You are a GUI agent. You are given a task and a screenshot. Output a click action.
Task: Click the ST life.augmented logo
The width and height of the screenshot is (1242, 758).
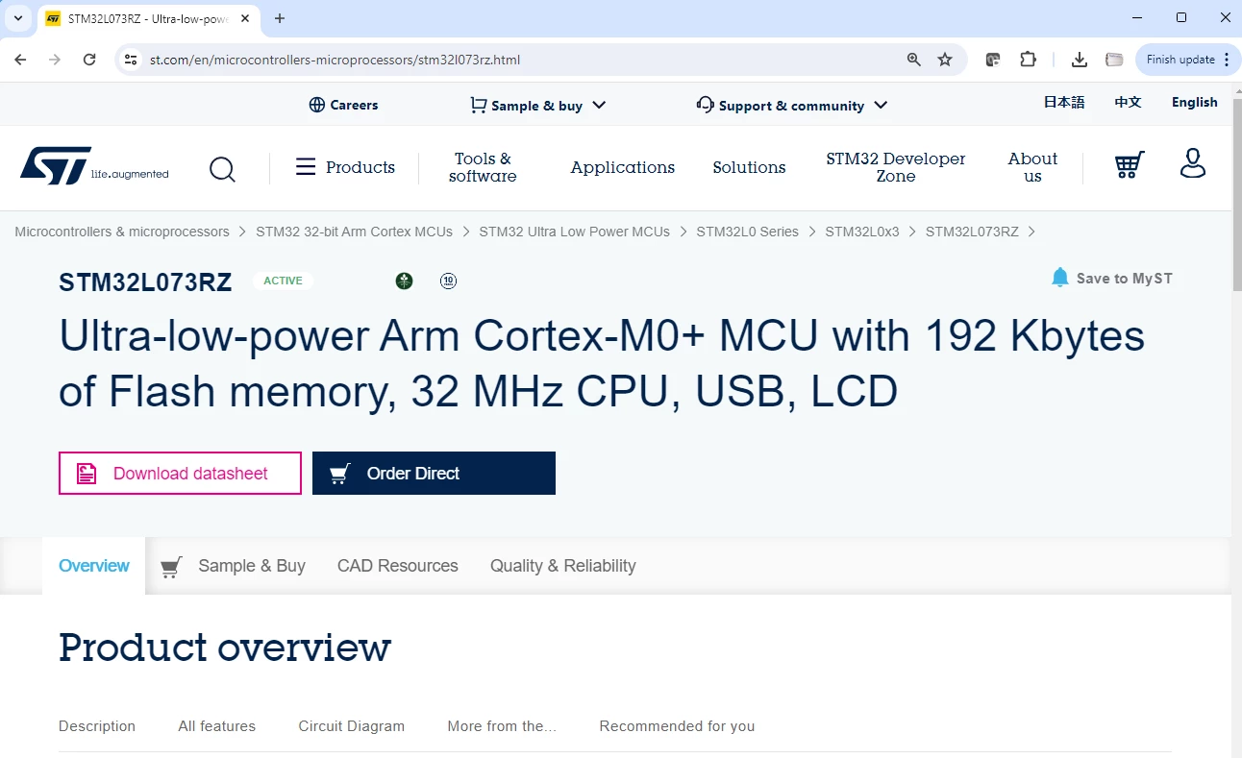pos(94,166)
